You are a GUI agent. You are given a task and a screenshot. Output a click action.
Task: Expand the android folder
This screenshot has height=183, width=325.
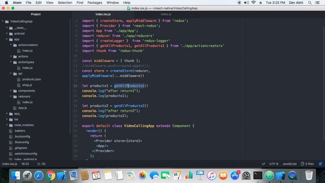click(7, 34)
